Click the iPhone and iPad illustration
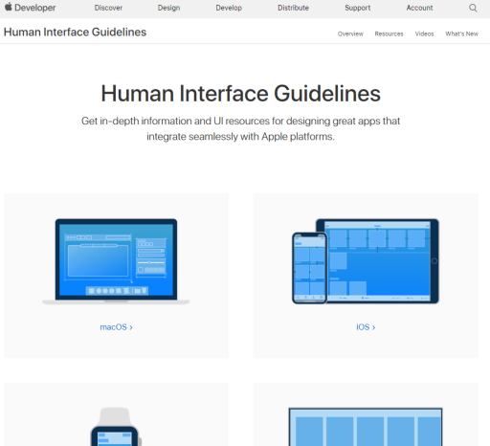490x446 pixels. click(366, 261)
